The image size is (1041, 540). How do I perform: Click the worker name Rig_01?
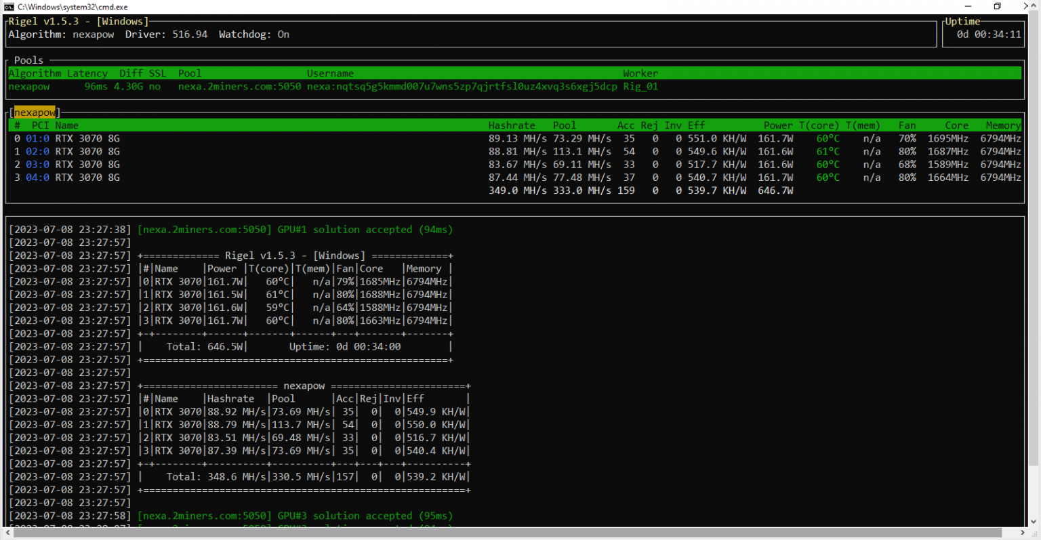[x=640, y=86]
